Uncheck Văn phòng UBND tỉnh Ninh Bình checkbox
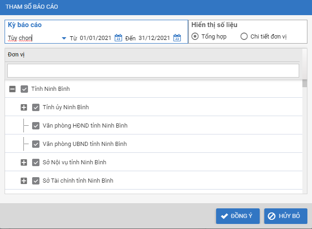Image resolution: width=312 pixels, height=229 pixels. click(x=36, y=144)
